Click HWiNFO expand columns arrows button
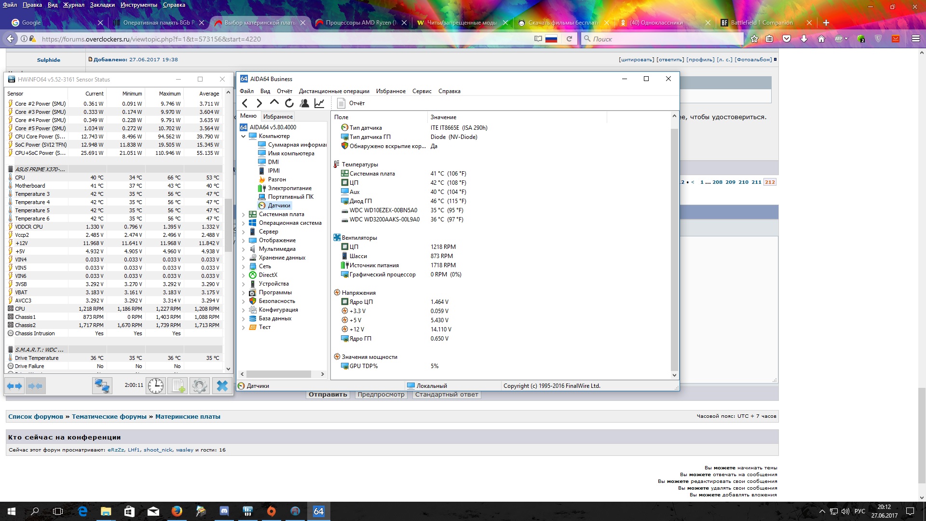 pos(14,386)
